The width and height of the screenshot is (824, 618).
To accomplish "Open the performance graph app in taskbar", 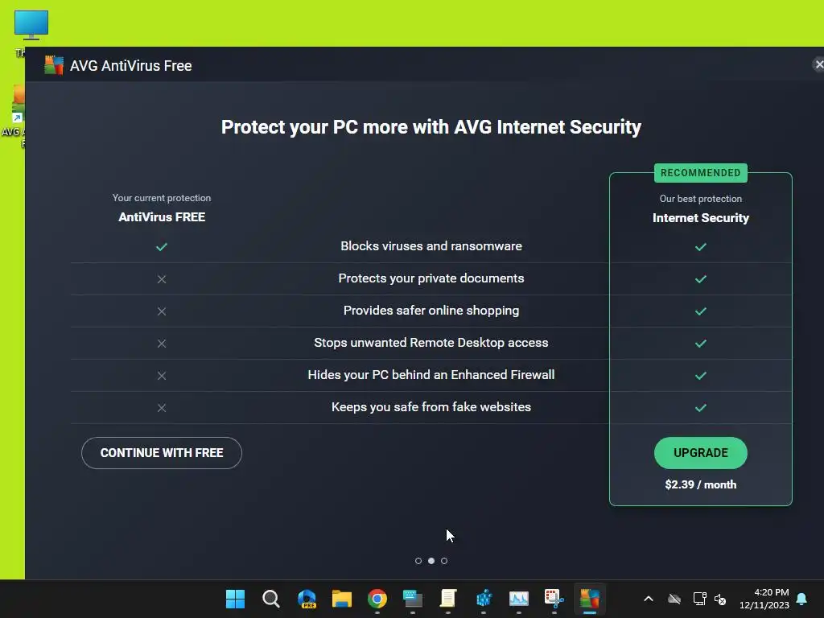I will 519,599.
